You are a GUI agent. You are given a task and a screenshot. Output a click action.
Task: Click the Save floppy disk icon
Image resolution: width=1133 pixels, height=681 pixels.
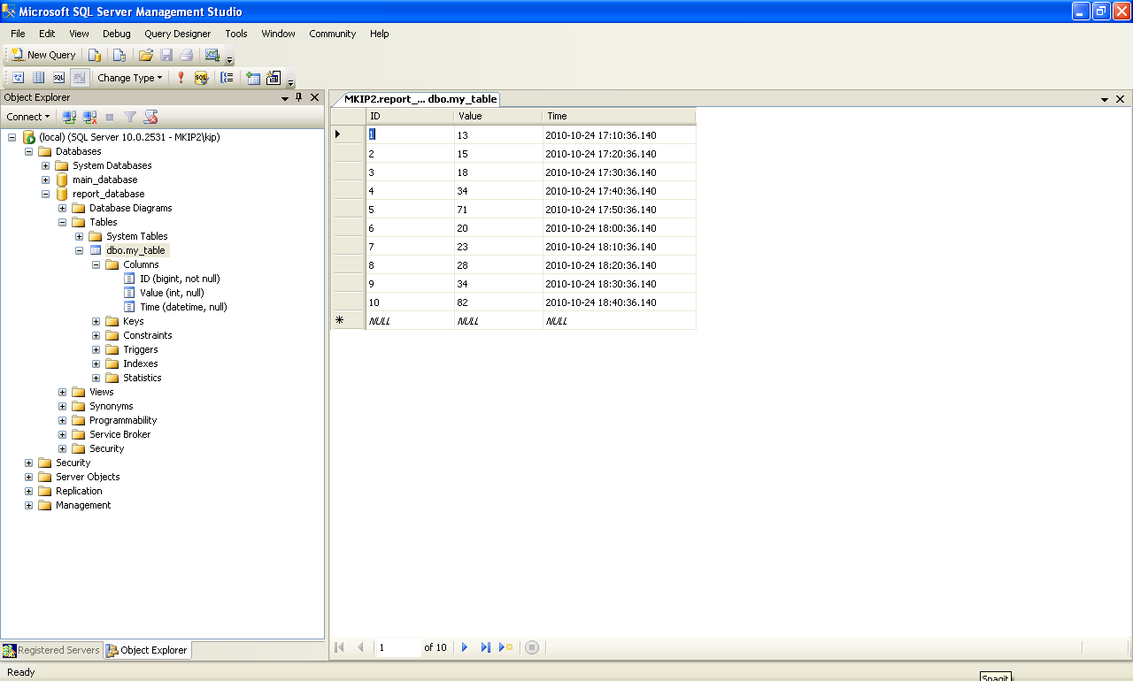tap(166, 55)
